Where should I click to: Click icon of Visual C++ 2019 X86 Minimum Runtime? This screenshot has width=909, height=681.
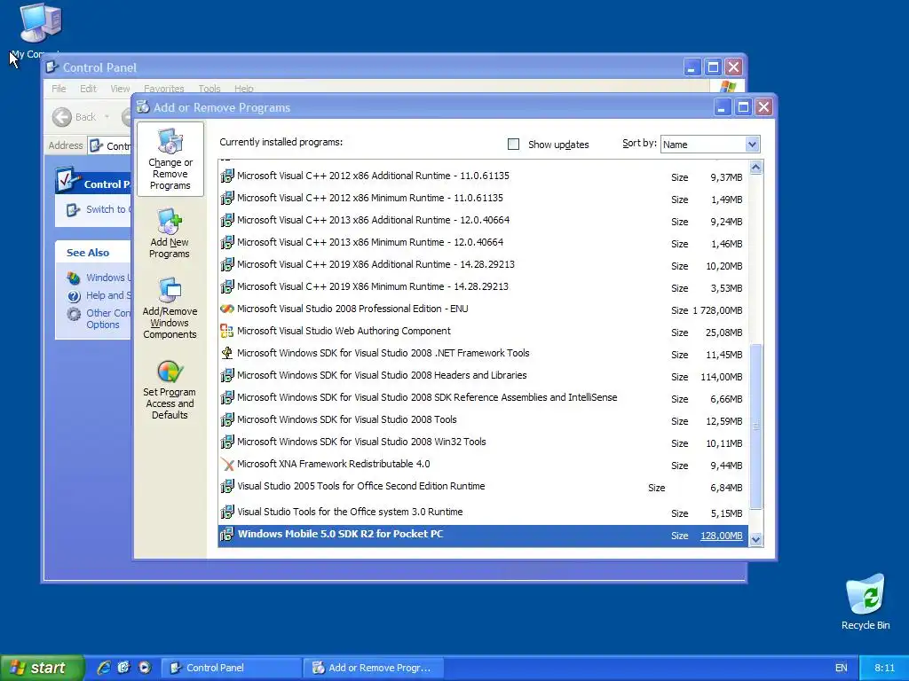click(x=227, y=286)
